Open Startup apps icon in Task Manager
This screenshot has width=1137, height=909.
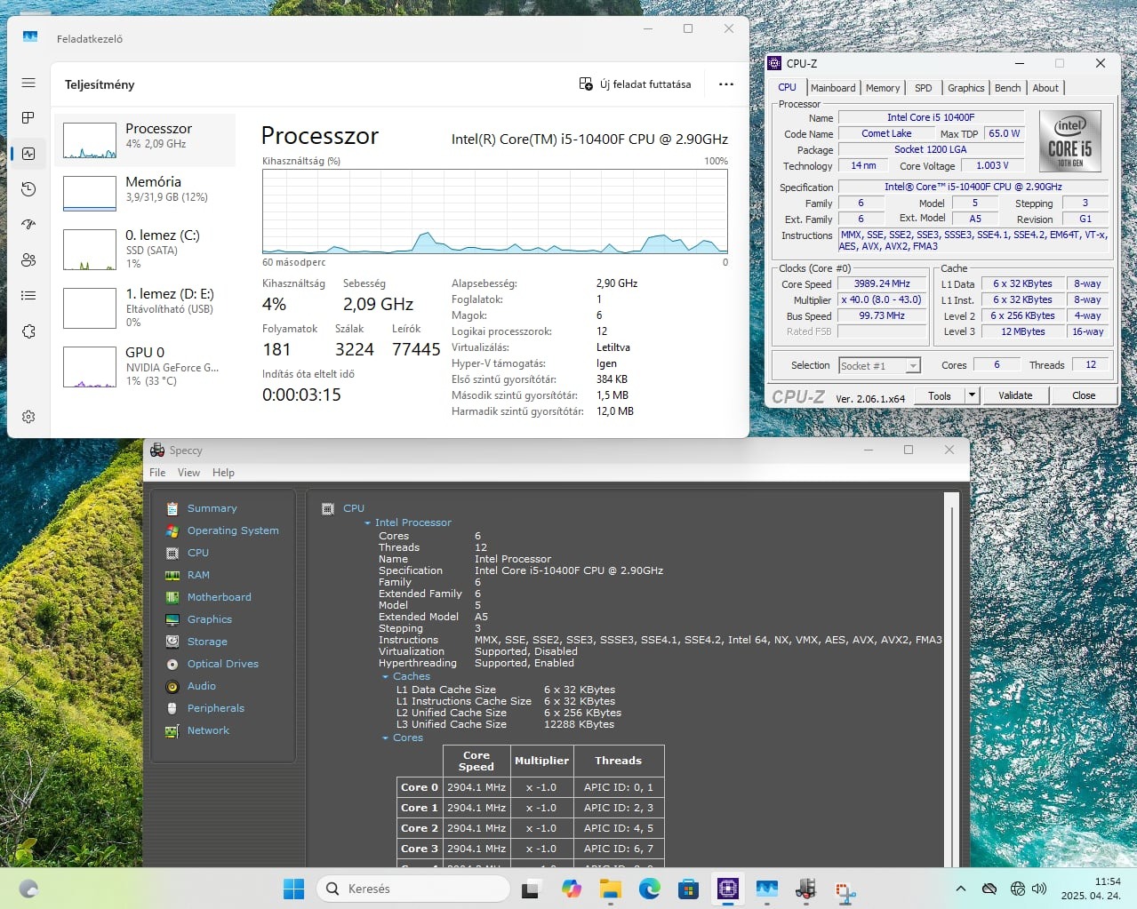click(28, 225)
